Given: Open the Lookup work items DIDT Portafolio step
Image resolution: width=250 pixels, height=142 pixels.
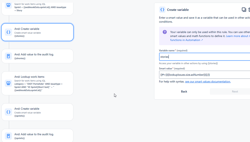Looking at the screenshot, I should [38, 83].
